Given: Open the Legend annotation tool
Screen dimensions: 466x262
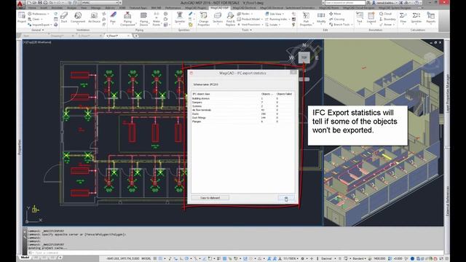Looking at the screenshot, I should [371, 17].
